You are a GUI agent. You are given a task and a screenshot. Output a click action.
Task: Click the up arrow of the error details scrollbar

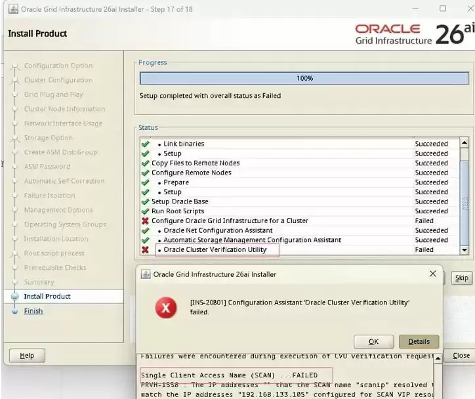438,359
